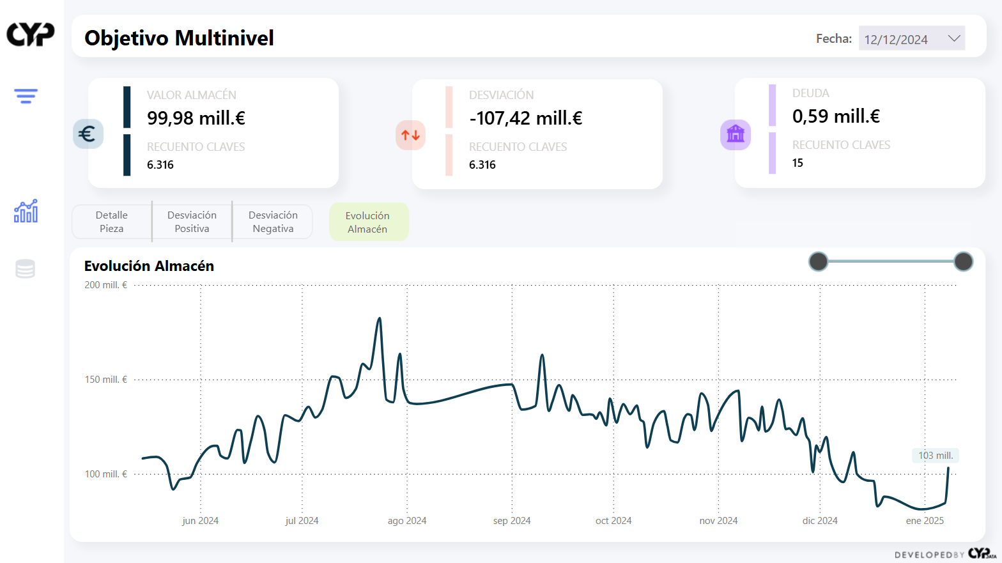This screenshot has width=1002, height=563.
Task: Click the 0,59 mill.€ Deuda value
Action: [x=836, y=116]
